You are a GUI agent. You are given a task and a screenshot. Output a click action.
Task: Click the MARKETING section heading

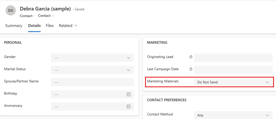click(157, 43)
